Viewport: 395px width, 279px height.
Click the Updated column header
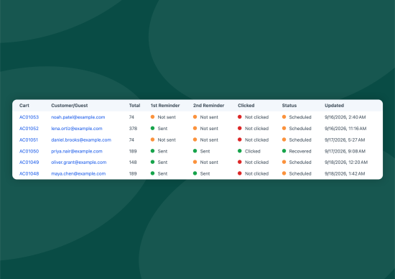tap(334, 106)
